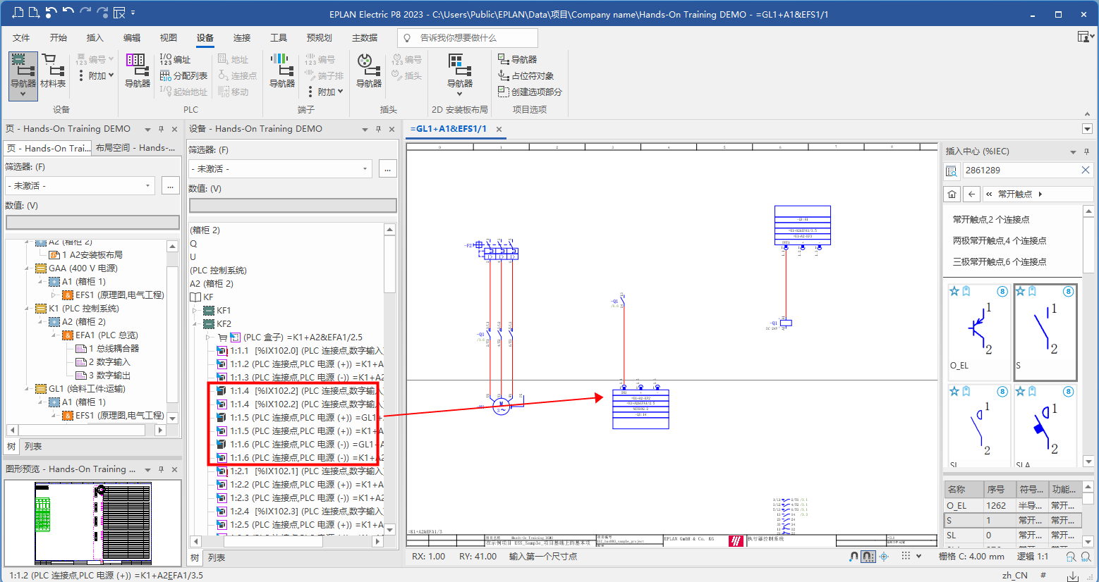Open the 未激活 filter dropdown in device panel
Viewport: 1099px width, 582px height.
(x=365, y=168)
